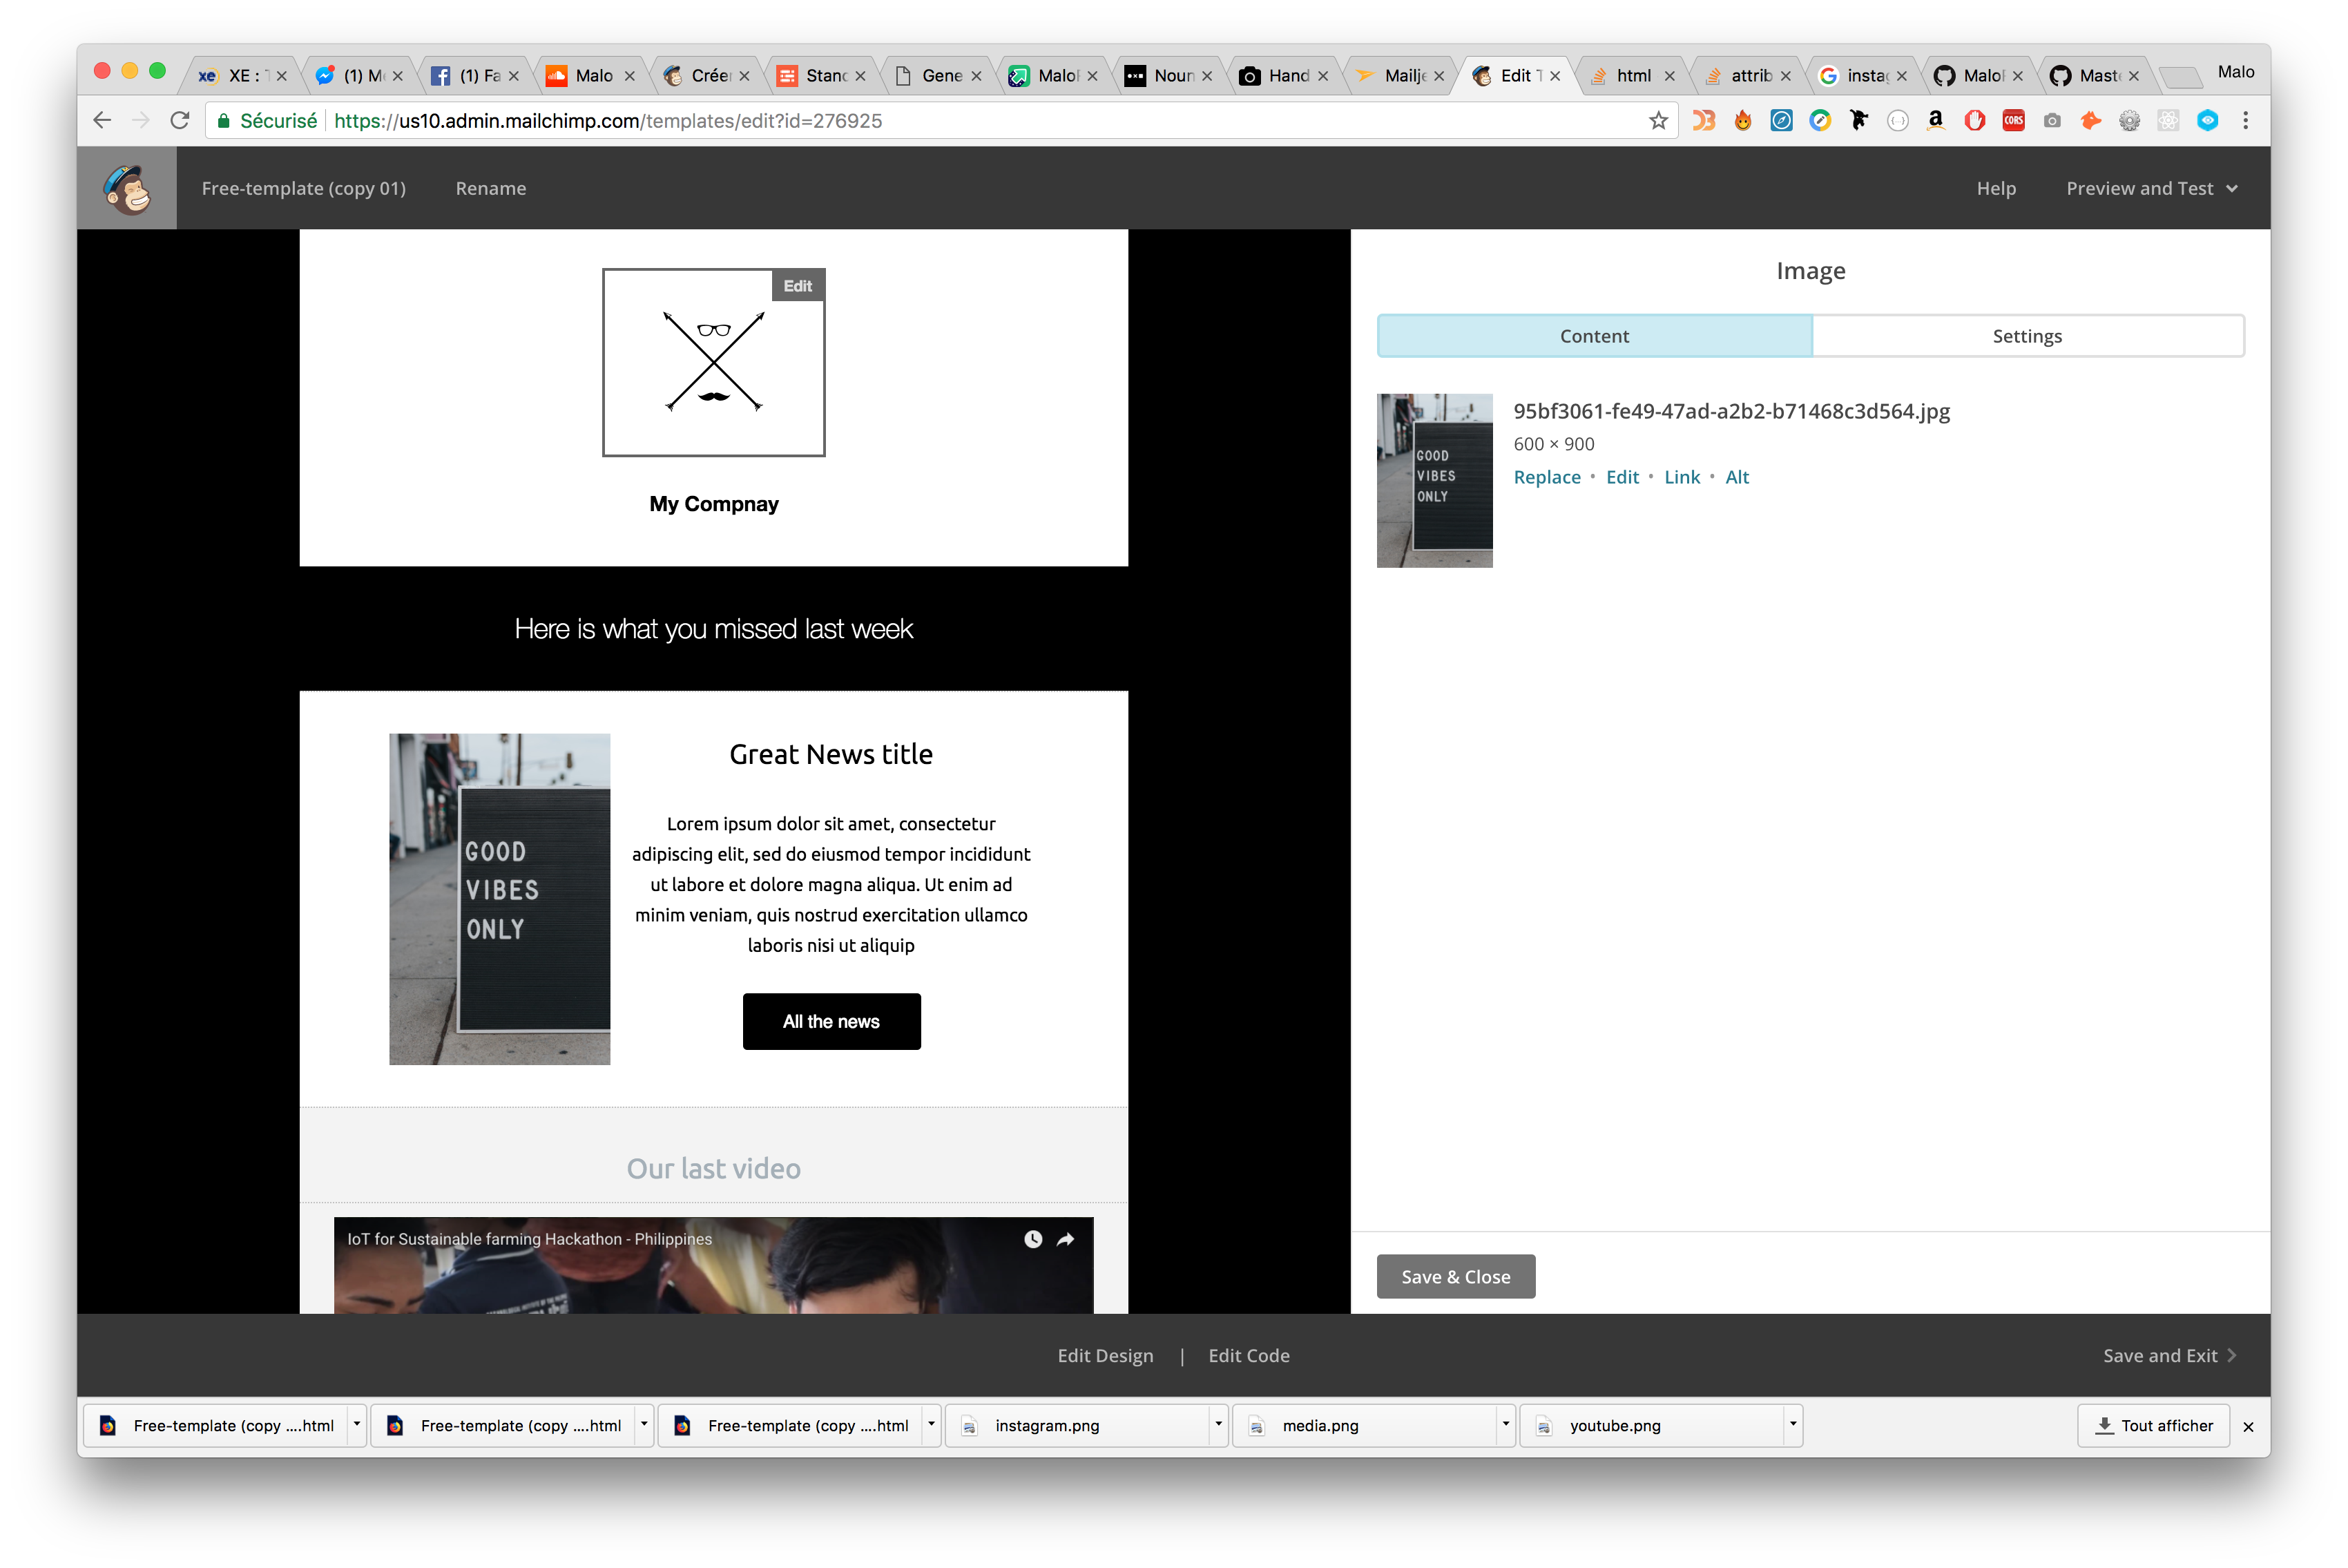
Task: Switch to the Content tab
Action: point(1594,336)
